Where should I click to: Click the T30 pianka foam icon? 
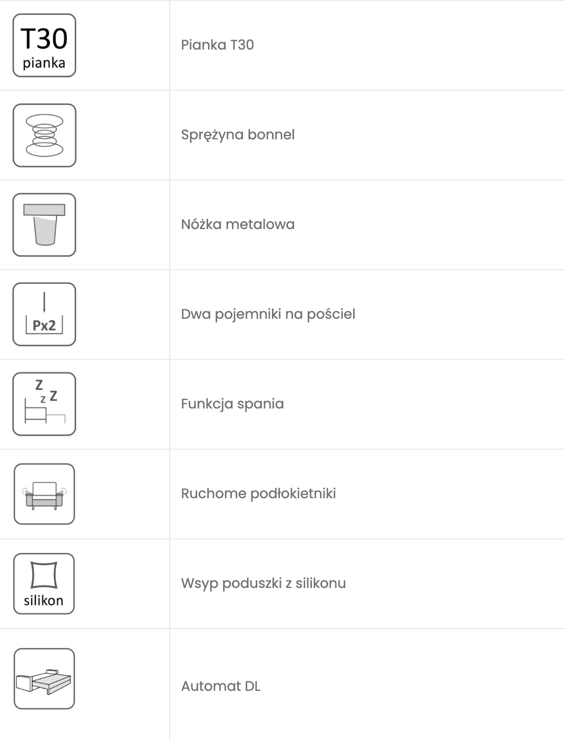(x=44, y=45)
